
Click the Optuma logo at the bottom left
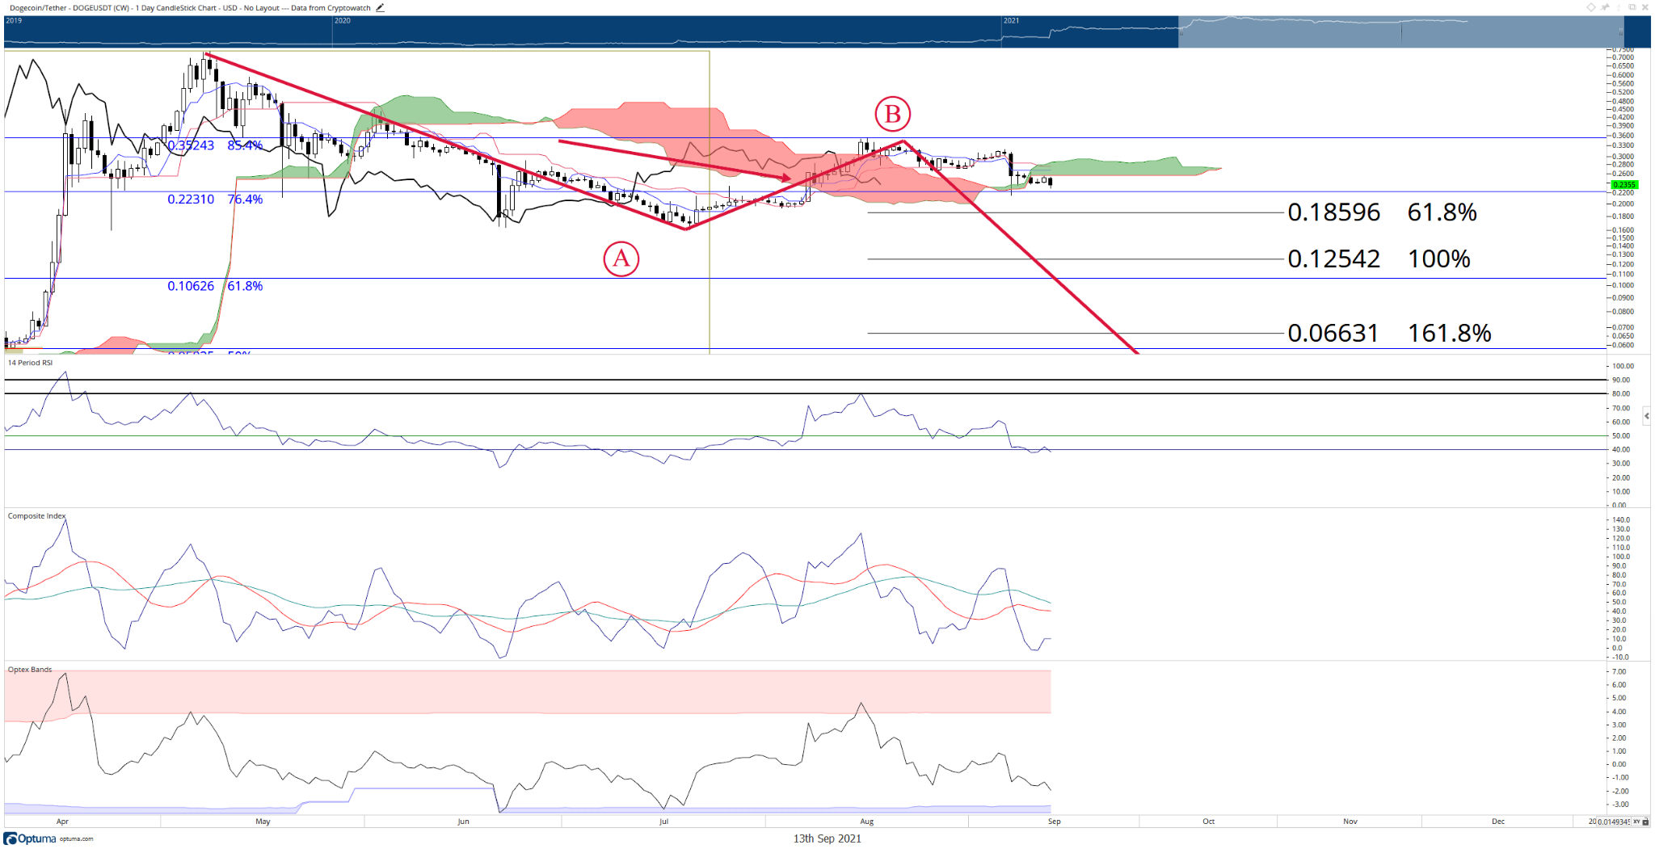30,838
